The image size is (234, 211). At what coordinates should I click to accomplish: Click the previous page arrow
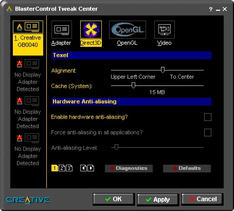[83, 168]
